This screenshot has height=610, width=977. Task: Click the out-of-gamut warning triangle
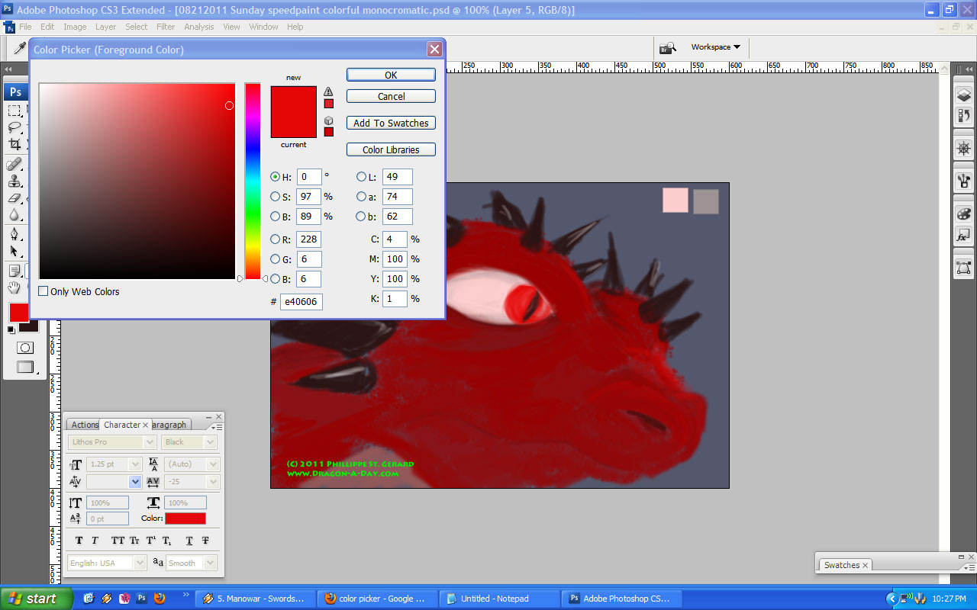328,91
